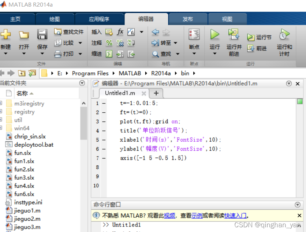The width and height of the screenshot is (306, 232).
Task: Click the navigate back blue arrow
Action: [155, 32]
